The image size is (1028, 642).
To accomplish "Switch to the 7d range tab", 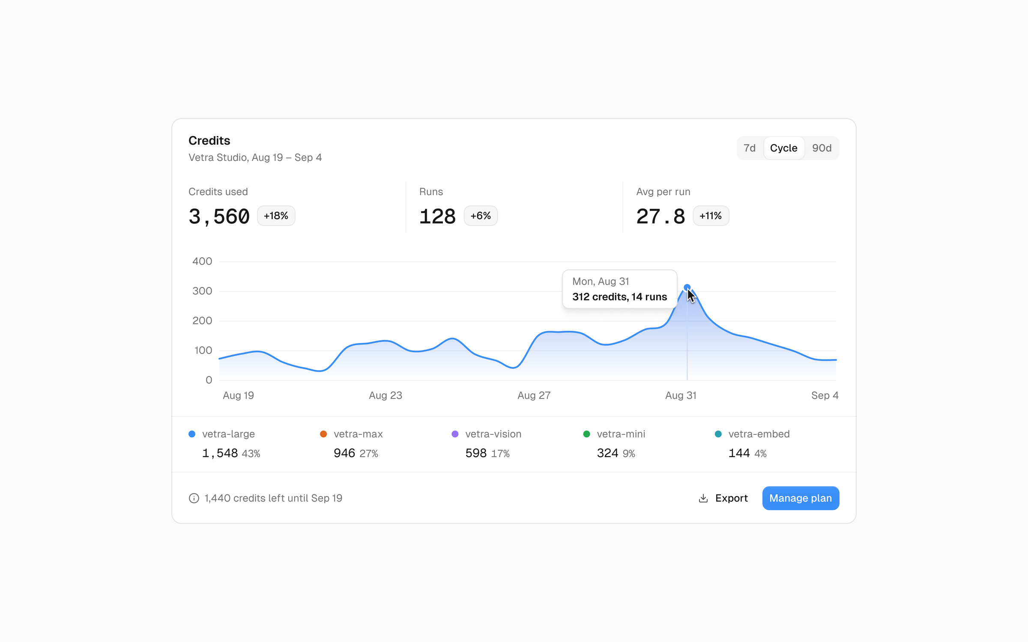I will point(749,148).
